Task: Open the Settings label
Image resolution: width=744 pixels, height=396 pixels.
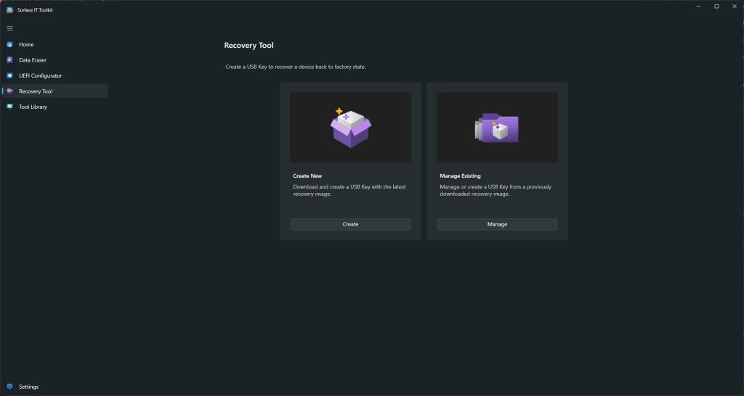Action: tap(28, 387)
